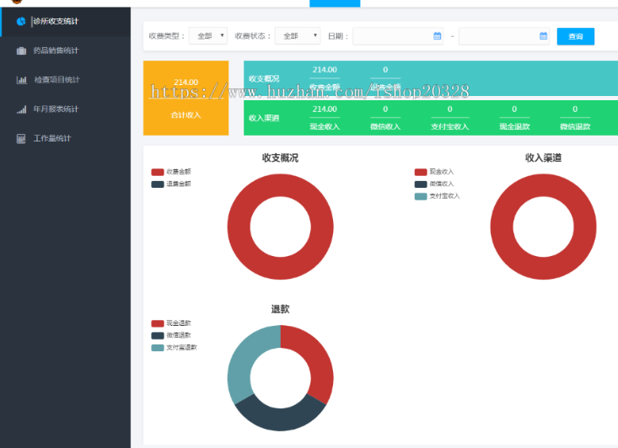The height and width of the screenshot is (448, 618).
Task: Click the bar chart icon beside 检查项目统计
Action: pyautogui.click(x=22, y=80)
